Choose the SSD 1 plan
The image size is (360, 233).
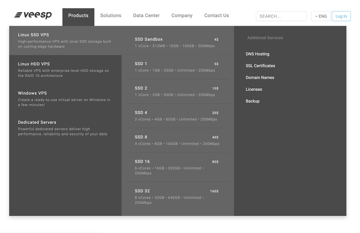(x=178, y=67)
